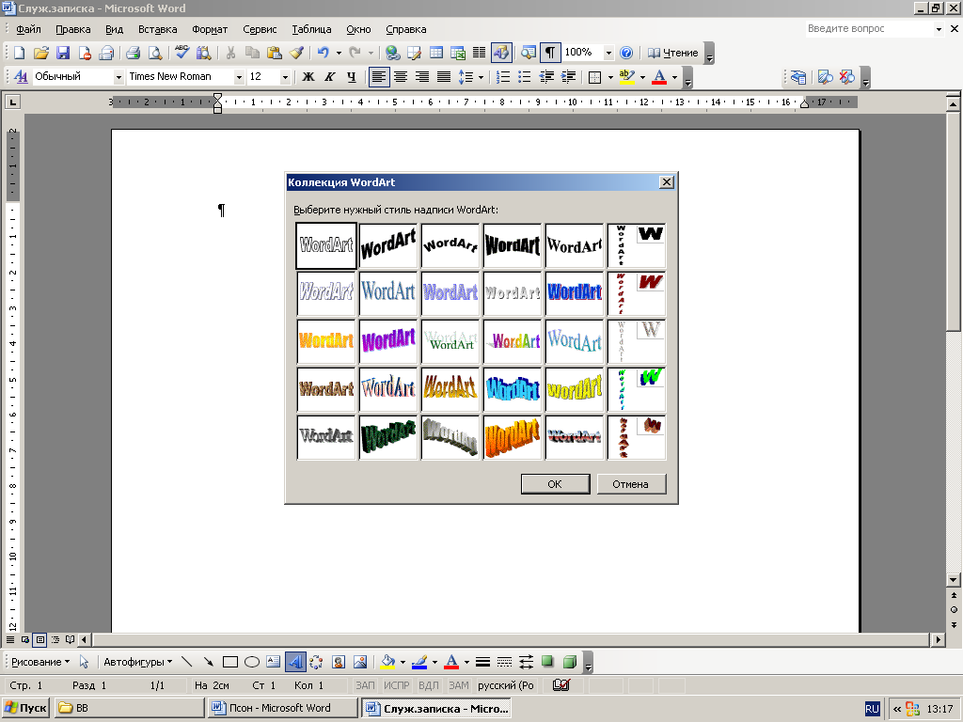
Task: Click the Insert Picture icon in Drawing toolbar
Action: [x=360, y=662]
